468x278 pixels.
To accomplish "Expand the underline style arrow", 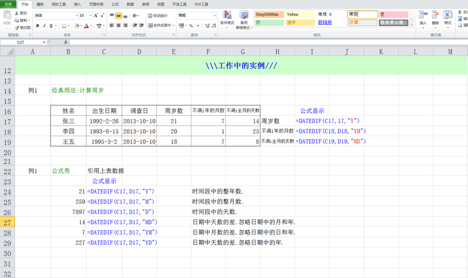I will [56, 26].
